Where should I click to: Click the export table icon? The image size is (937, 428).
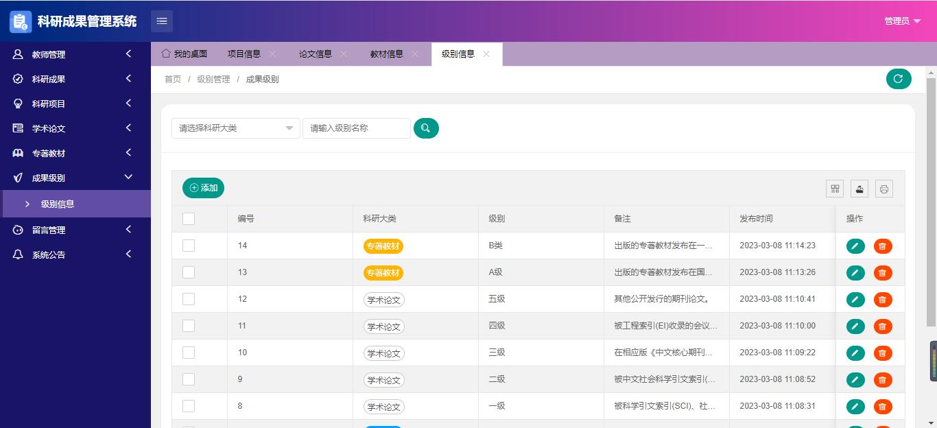tap(859, 189)
